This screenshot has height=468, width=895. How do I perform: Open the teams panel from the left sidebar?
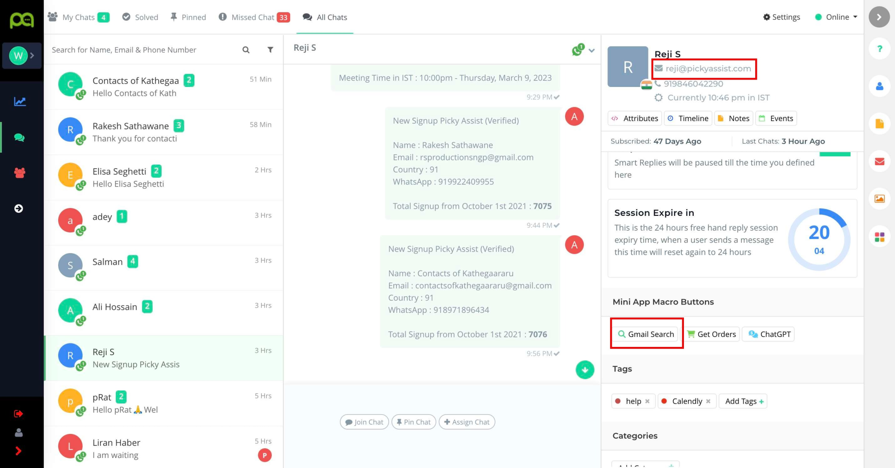click(20, 173)
